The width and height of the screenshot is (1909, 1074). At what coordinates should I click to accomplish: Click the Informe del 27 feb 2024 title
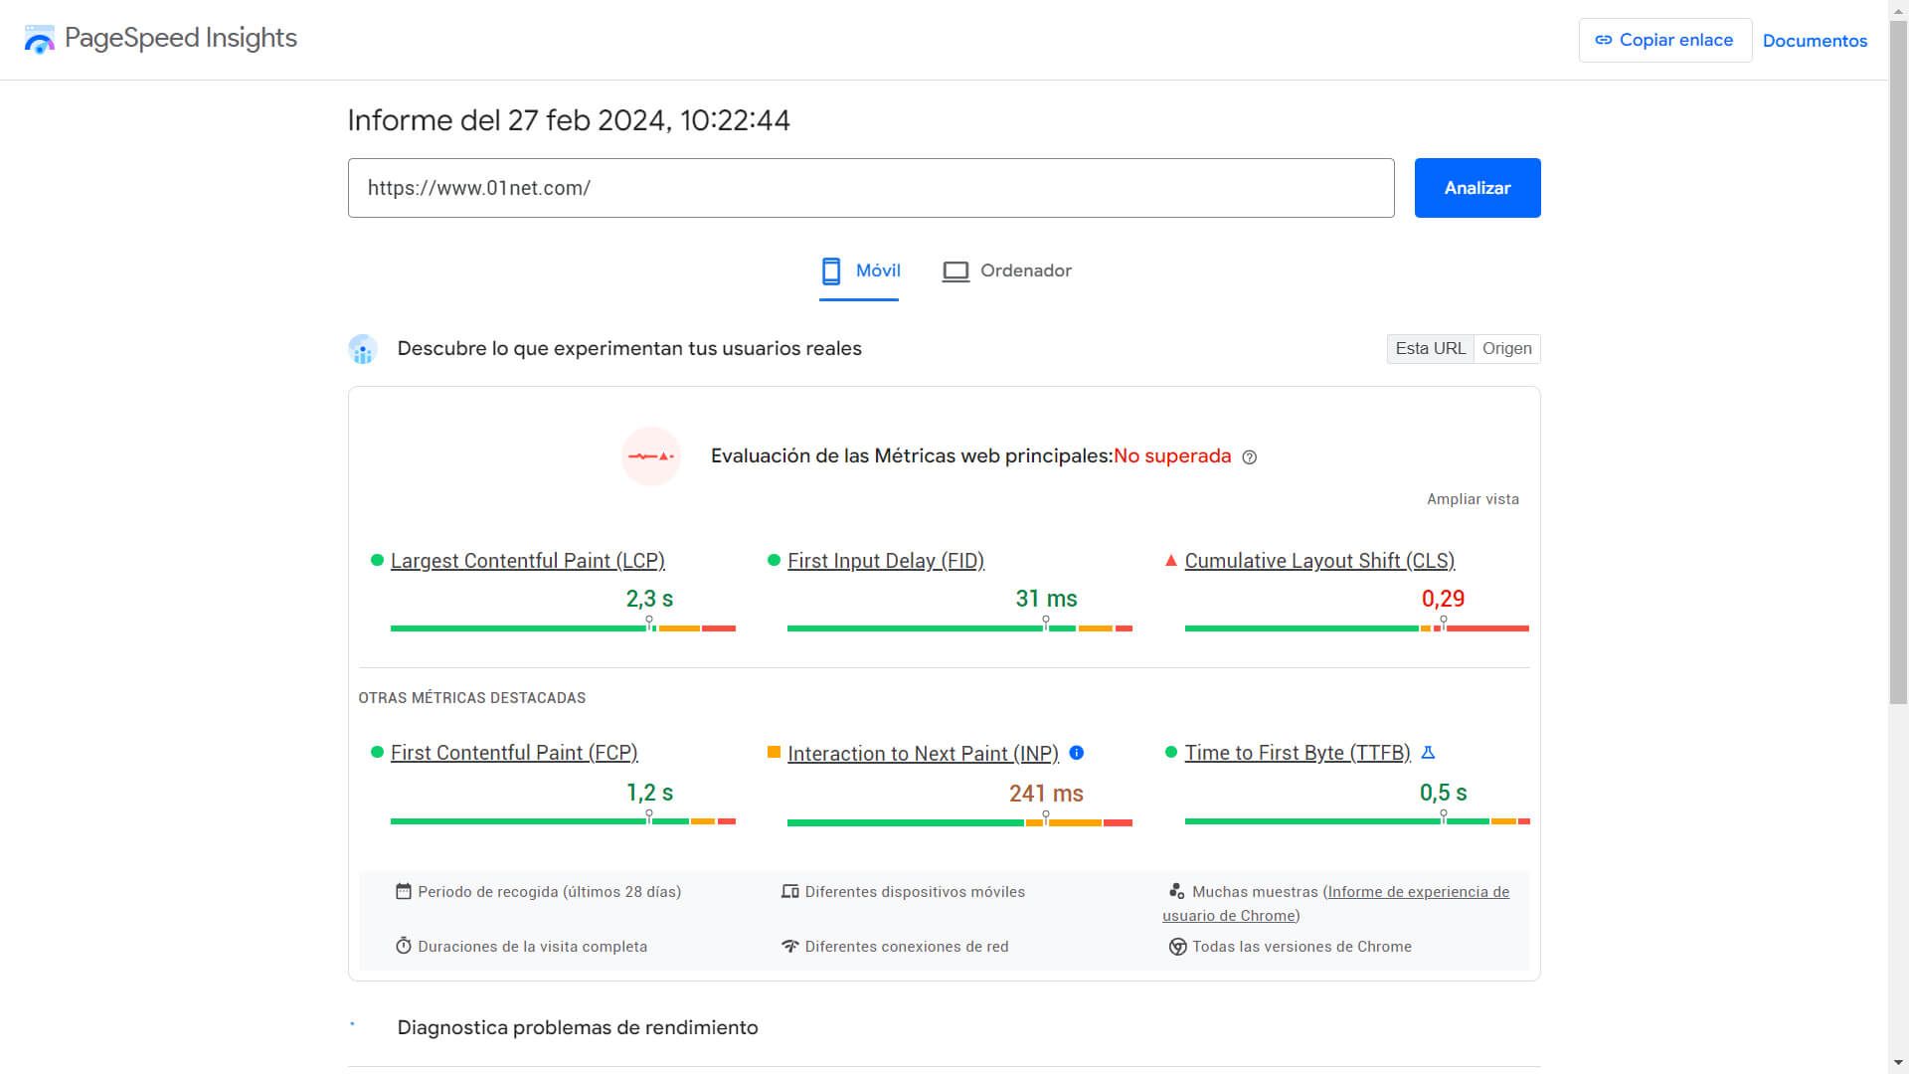[569, 120]
